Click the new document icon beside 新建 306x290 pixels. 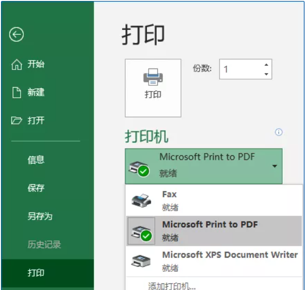coord(17,92)
